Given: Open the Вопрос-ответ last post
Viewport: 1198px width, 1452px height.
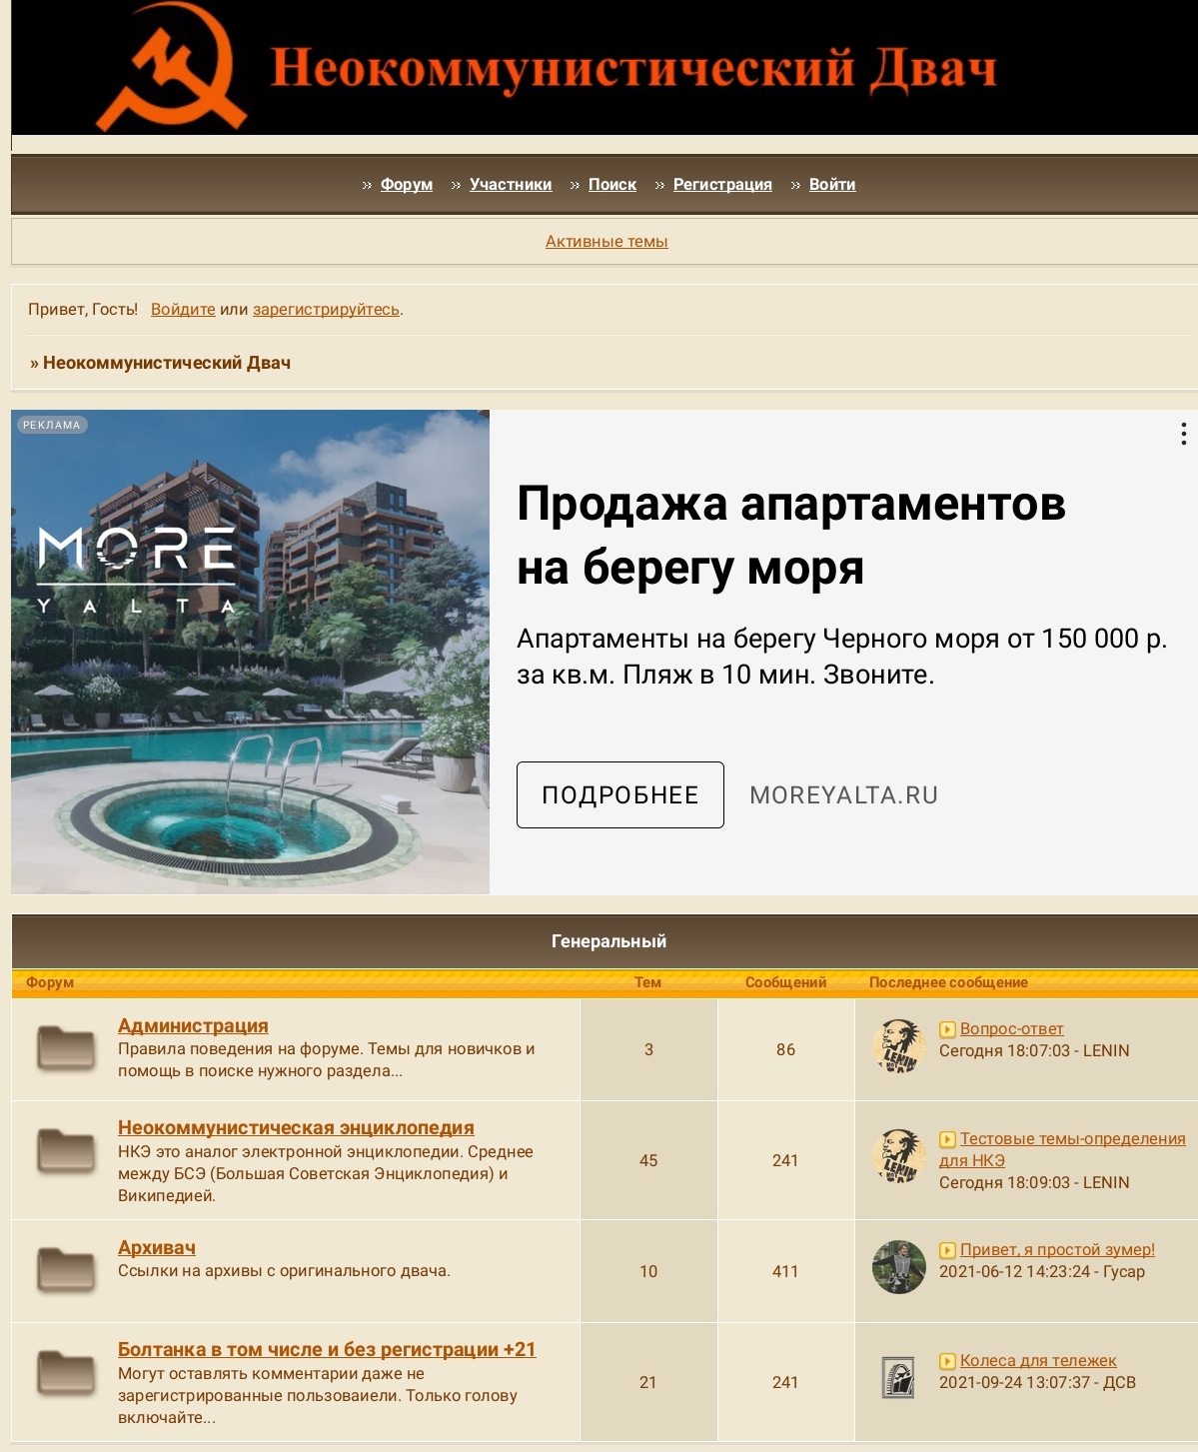Looking at the screenshot, I should click(x=1011, y=1029).
